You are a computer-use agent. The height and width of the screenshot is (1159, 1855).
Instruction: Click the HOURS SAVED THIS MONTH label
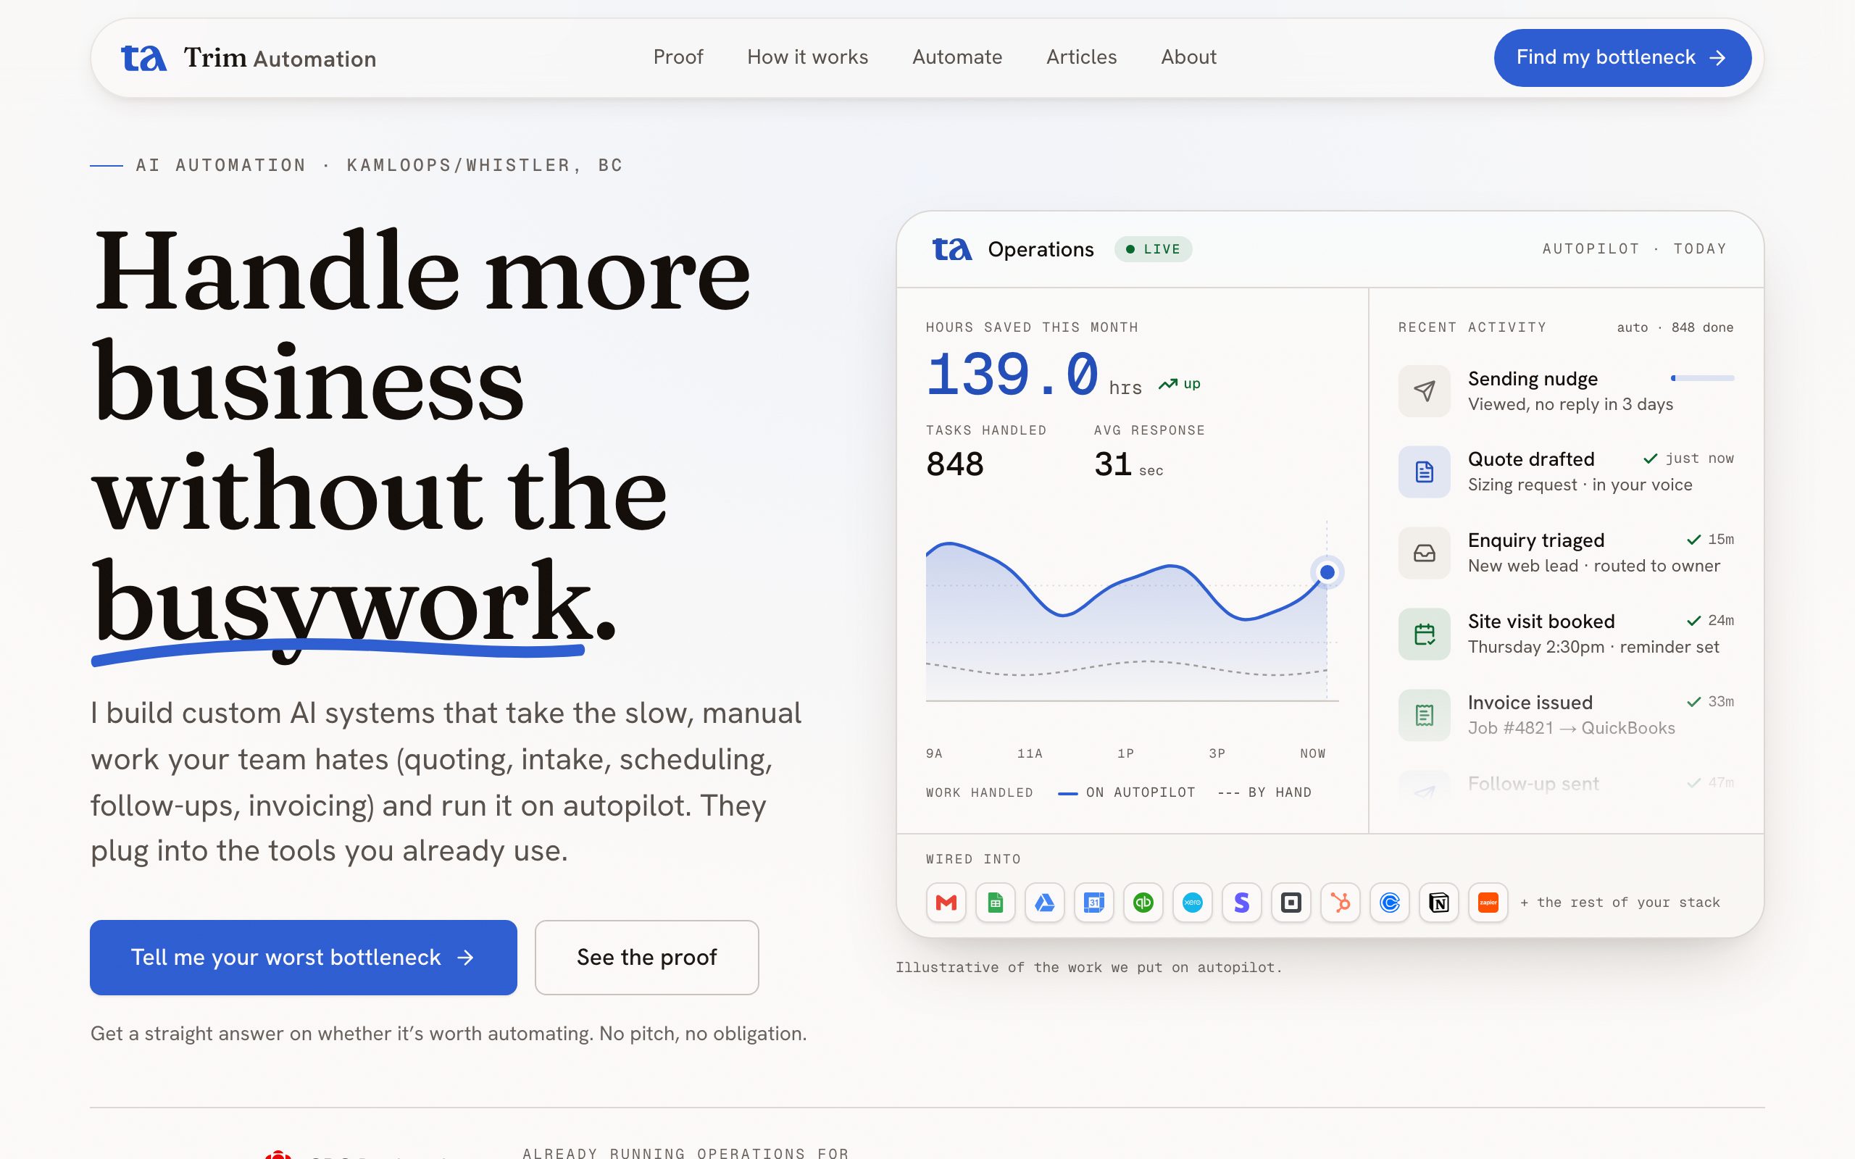tap(1032, 327)
